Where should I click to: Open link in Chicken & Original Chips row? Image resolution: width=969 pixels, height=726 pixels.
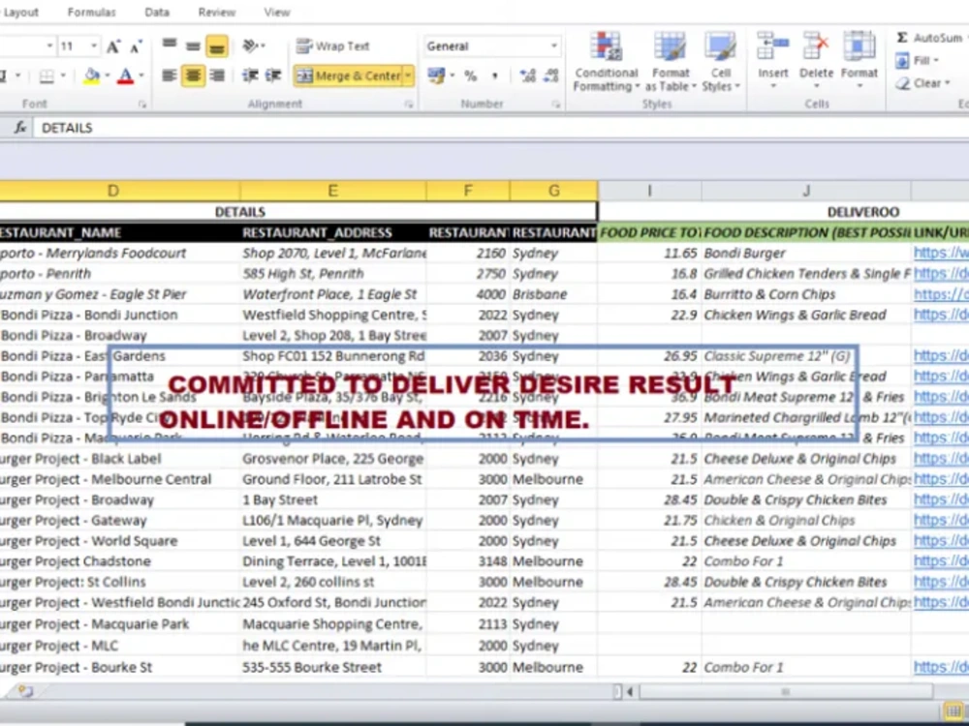pyautogui.click(x=941, y=521)
